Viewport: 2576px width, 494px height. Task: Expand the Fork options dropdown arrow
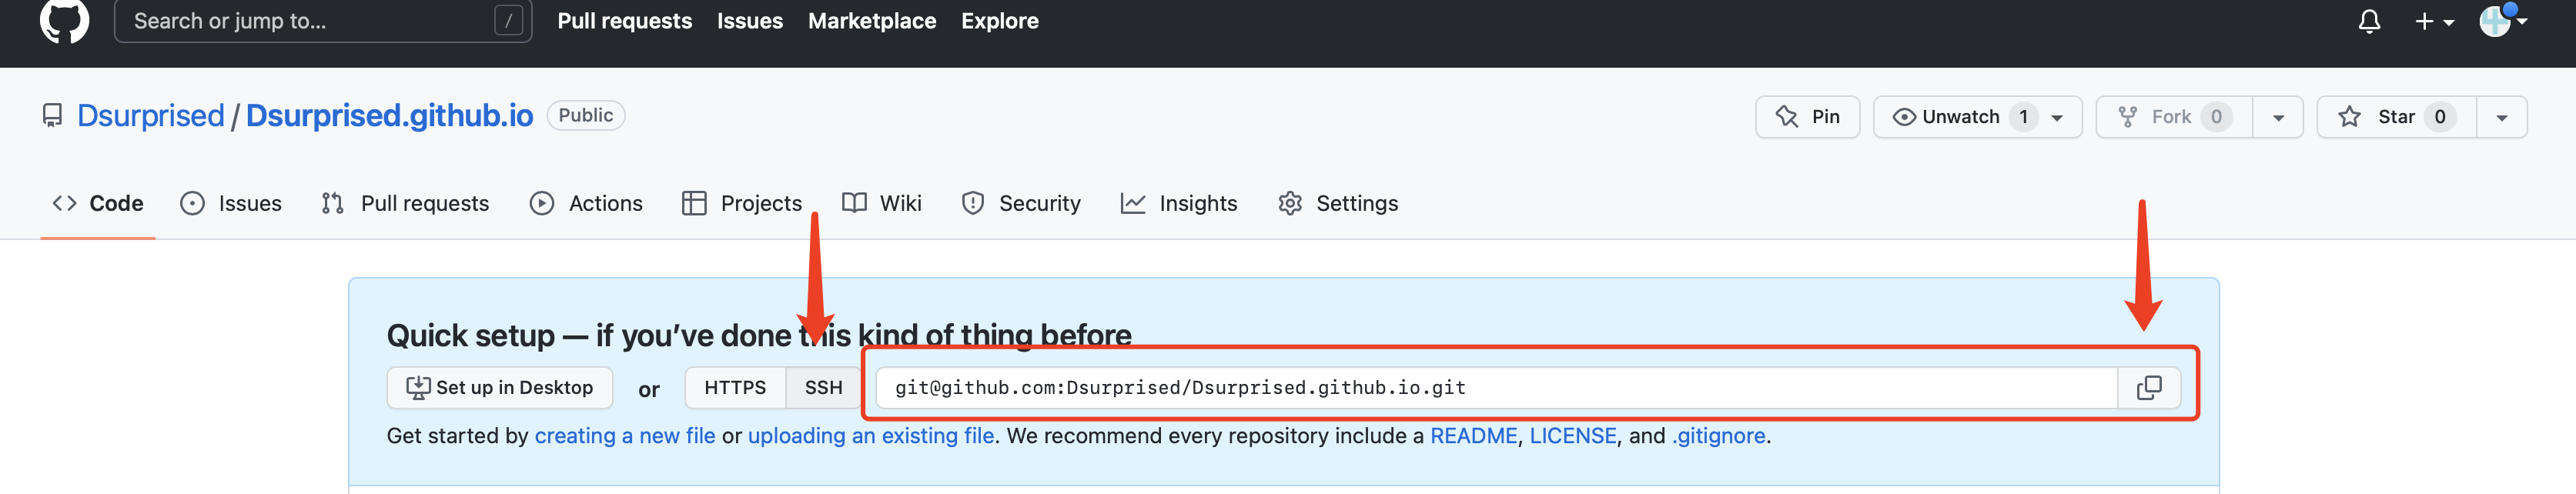click(2277, 117)
